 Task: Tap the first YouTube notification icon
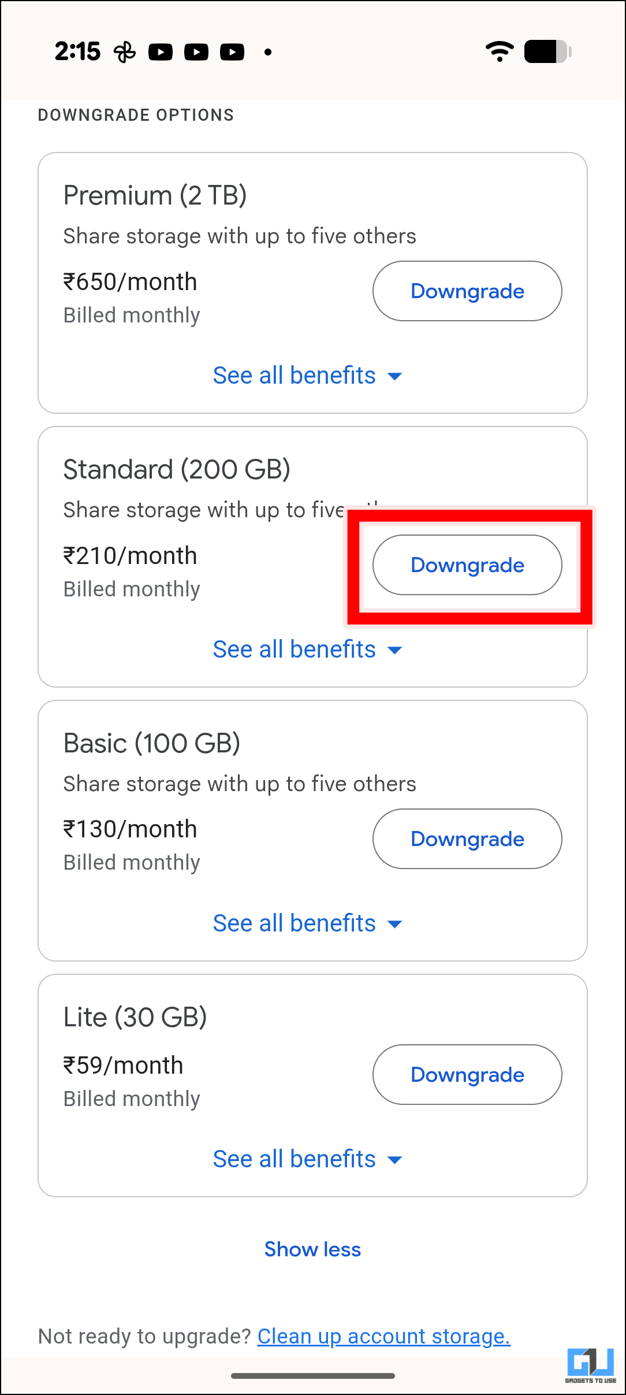(161, 52)
